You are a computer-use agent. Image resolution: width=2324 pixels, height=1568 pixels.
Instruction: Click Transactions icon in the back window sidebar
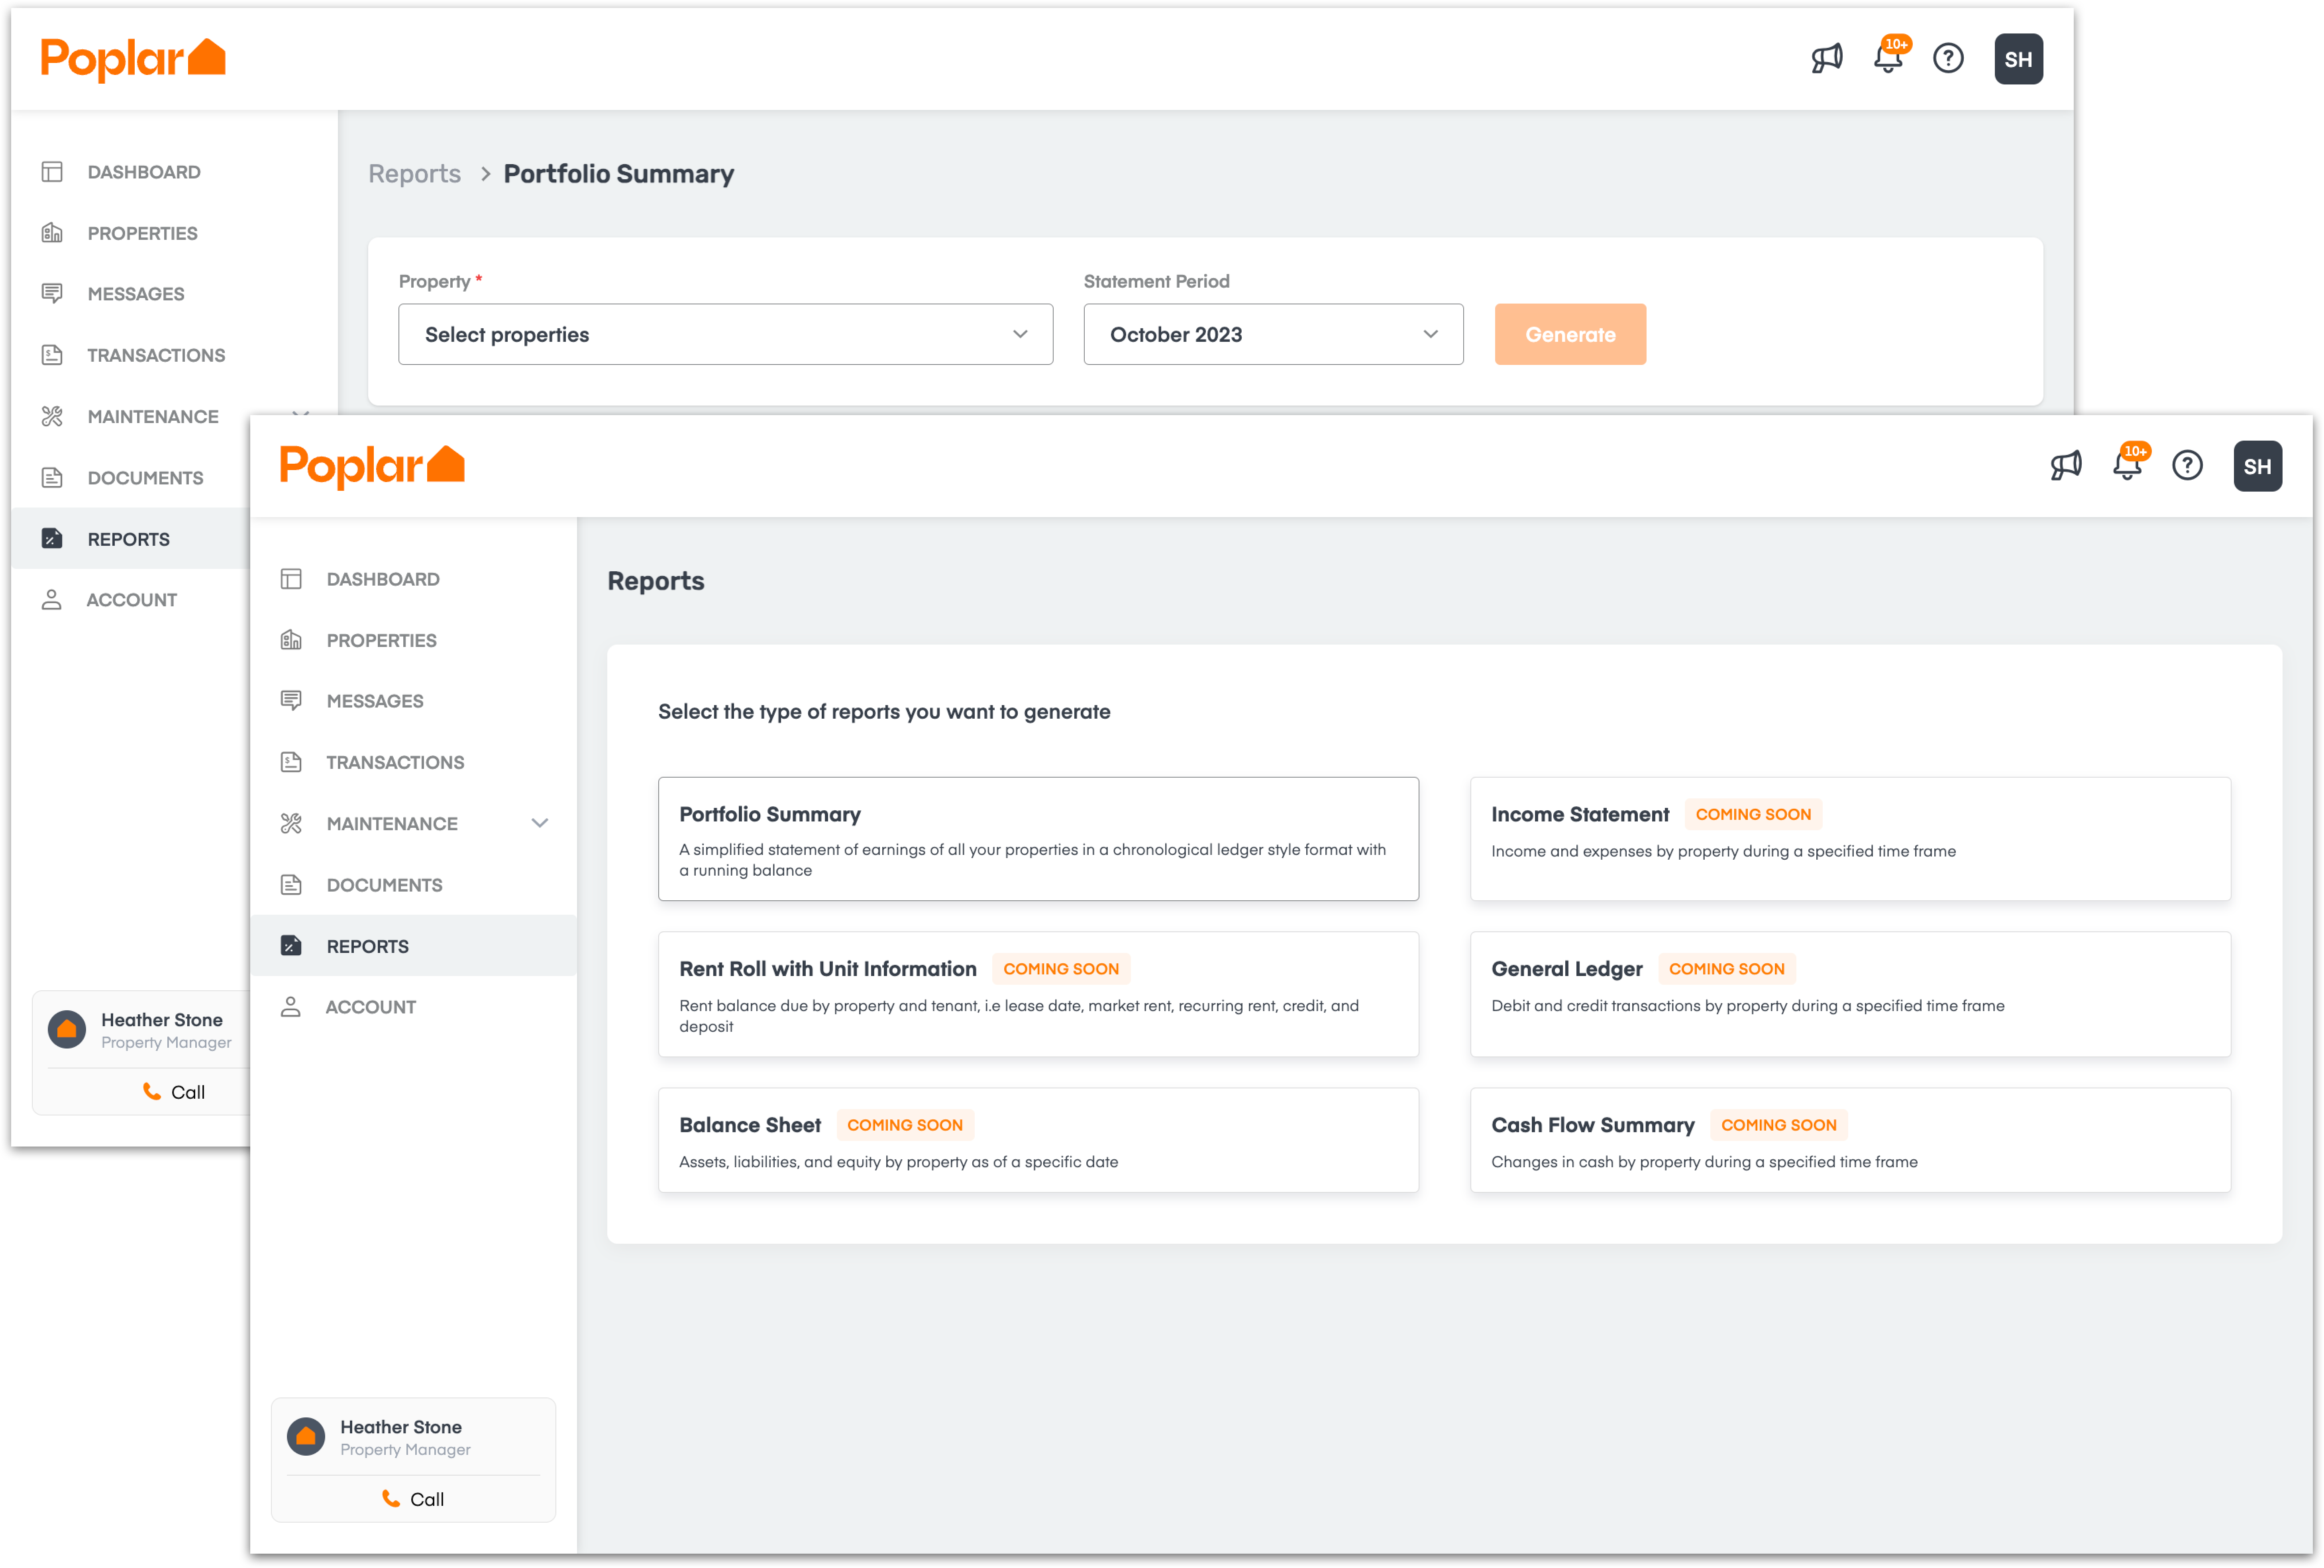tap(52, 355)
